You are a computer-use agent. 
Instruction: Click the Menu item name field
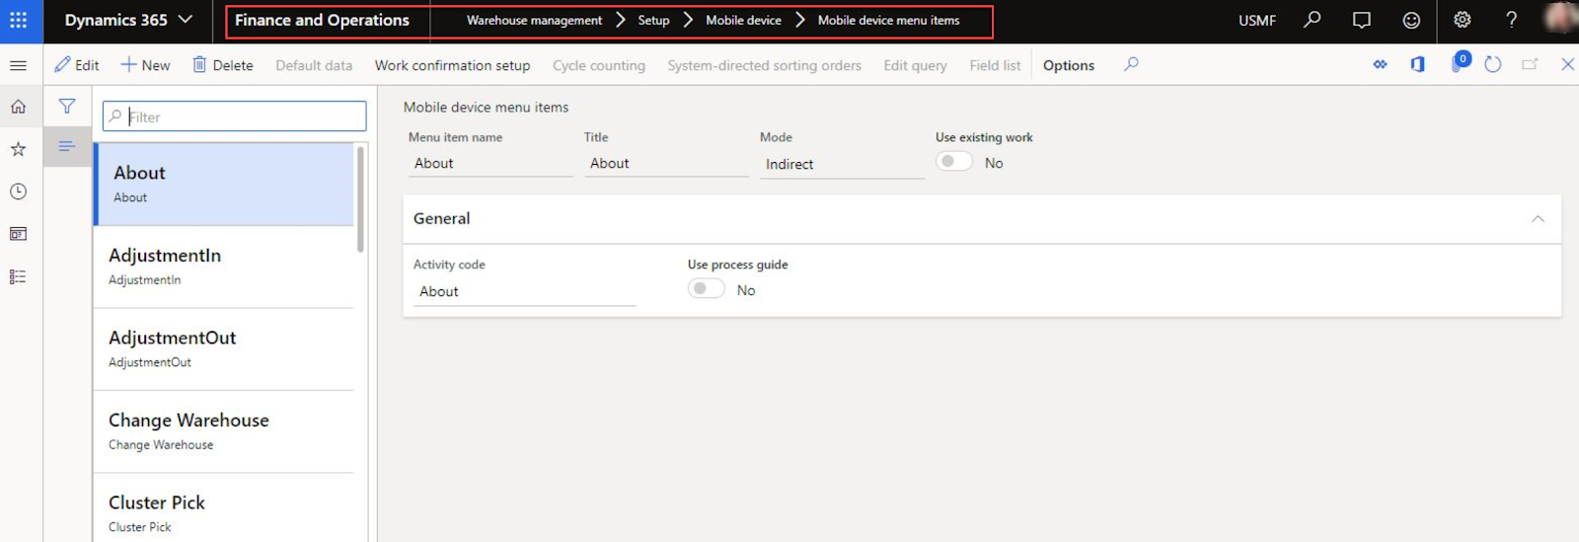490,164
